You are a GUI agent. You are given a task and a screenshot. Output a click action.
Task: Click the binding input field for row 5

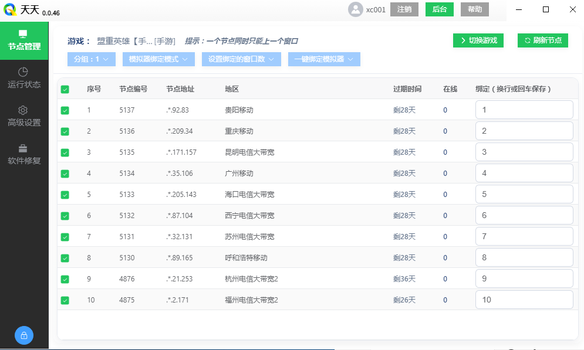pyautogui.click(x=524, y=194)
